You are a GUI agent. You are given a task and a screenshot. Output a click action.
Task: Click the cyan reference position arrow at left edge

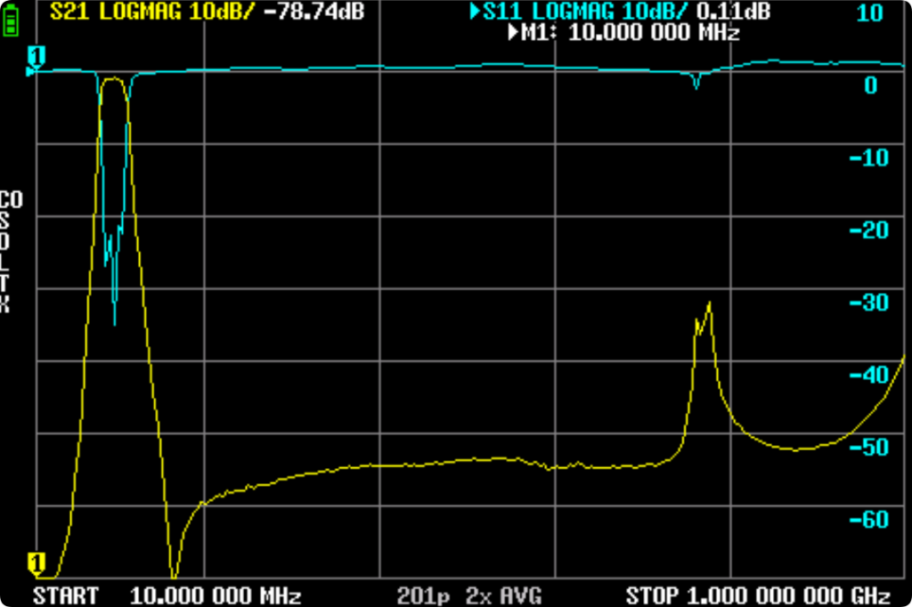coord(31,71)
